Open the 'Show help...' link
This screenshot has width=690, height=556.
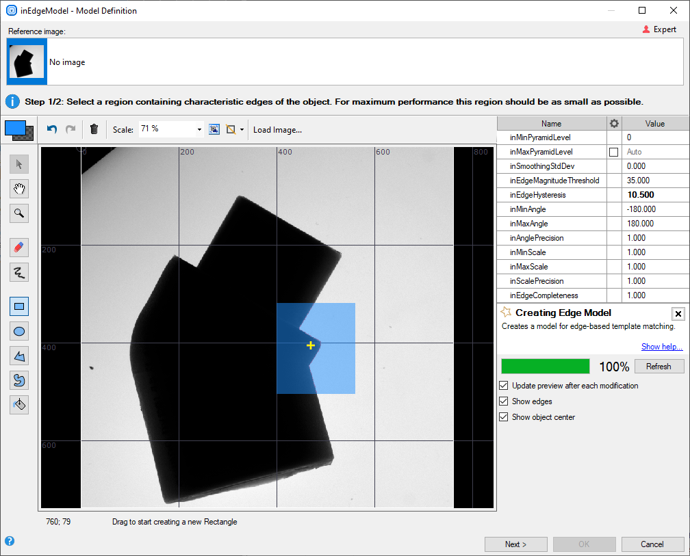(662, 347)
